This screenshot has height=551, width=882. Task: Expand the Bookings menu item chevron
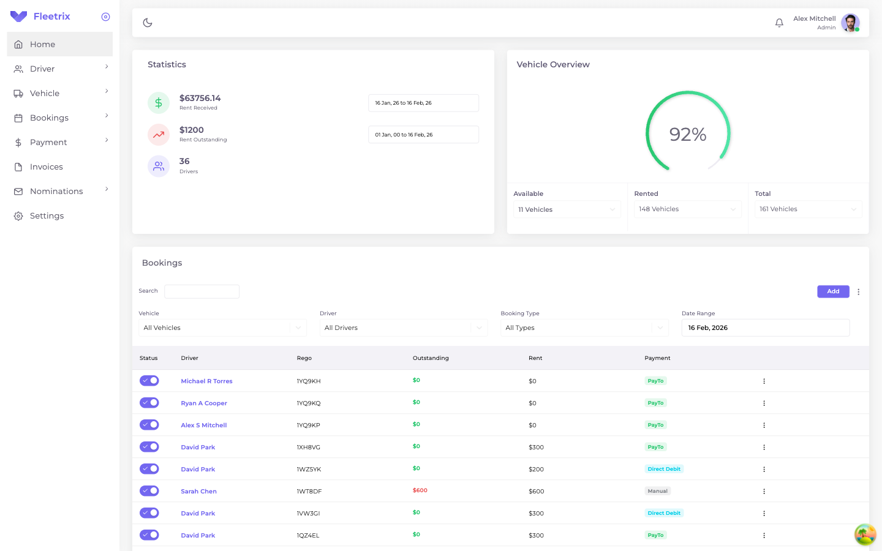coord(107,118)
